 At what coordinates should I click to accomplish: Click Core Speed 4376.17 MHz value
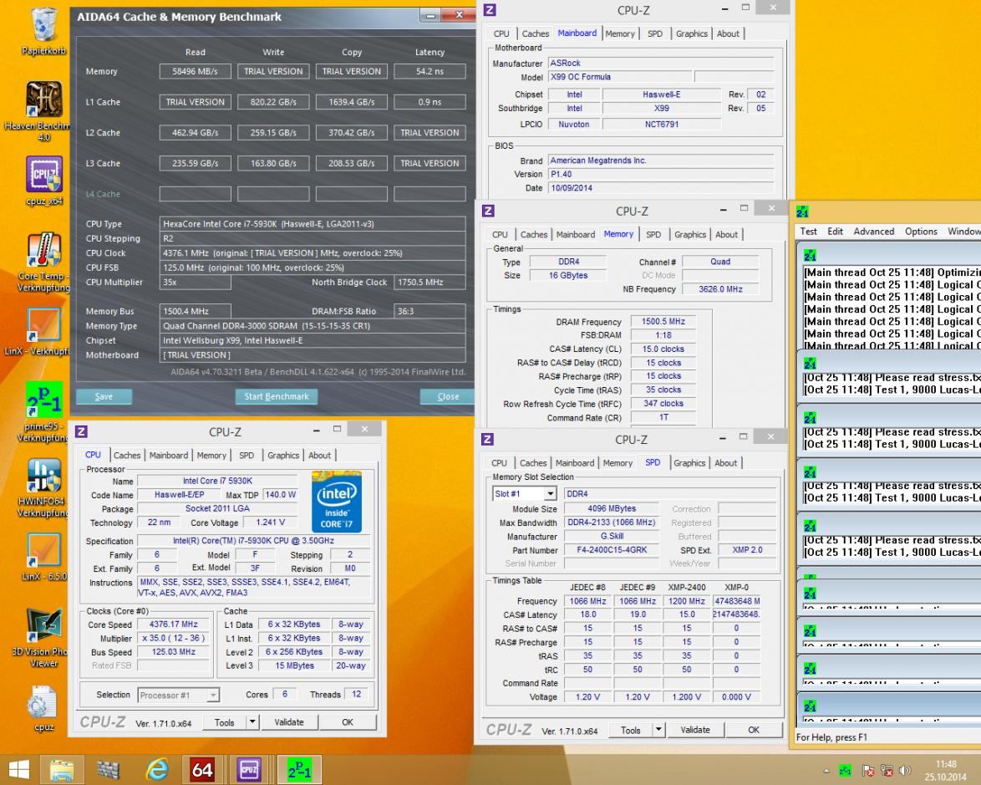[173, 624]
